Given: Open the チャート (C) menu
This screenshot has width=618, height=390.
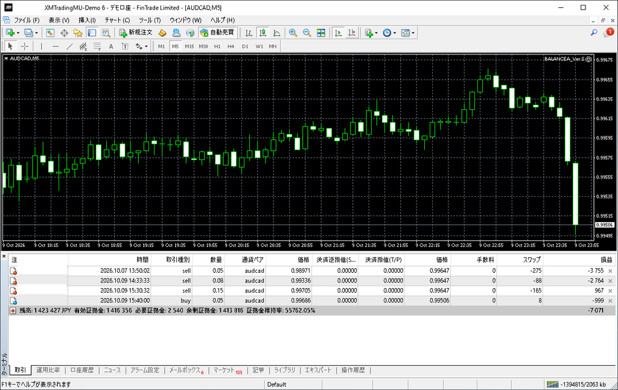Looking at the screenshot, I should [x=117, y=20].
